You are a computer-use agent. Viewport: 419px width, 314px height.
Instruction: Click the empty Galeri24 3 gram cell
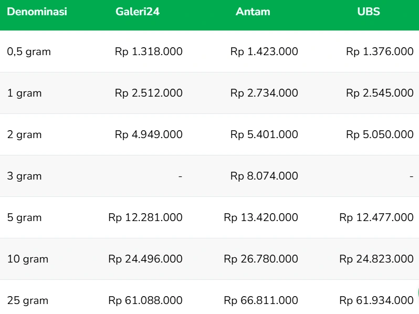point(180,176)
